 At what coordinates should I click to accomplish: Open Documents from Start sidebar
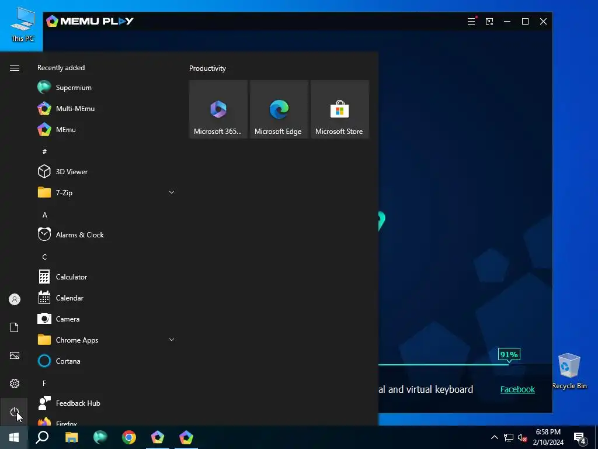(x=14, y=327)
